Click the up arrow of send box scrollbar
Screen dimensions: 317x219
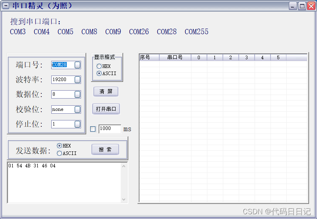124,166
